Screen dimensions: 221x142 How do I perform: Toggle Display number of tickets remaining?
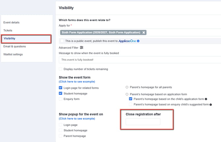pos(60,69)
